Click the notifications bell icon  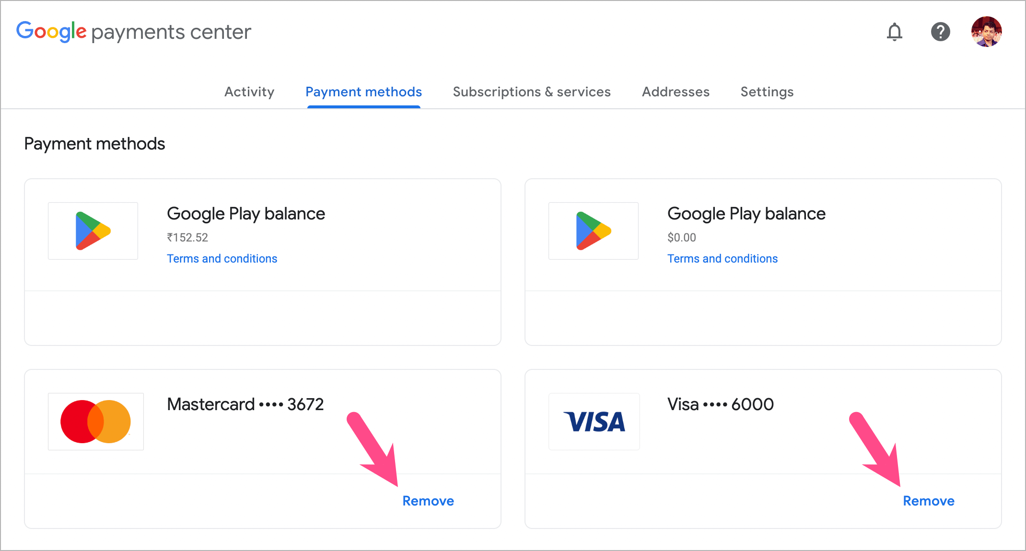click(894, 32)
